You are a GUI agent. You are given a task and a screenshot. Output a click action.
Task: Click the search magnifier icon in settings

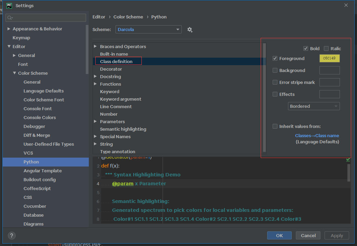tap(10, 18)
